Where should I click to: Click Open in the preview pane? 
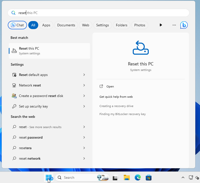[x=110, y=86]
